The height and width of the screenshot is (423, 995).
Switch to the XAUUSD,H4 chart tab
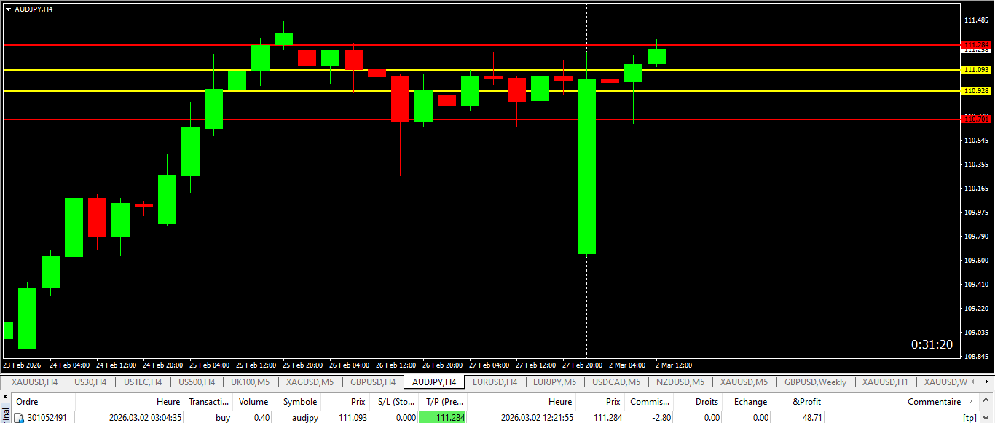tap(34, 382)
